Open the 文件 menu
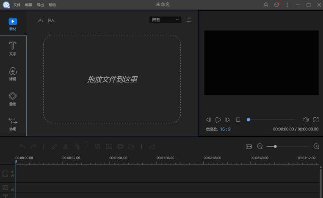This screenshot has width=323, height=198. click(x=17, y=5)
